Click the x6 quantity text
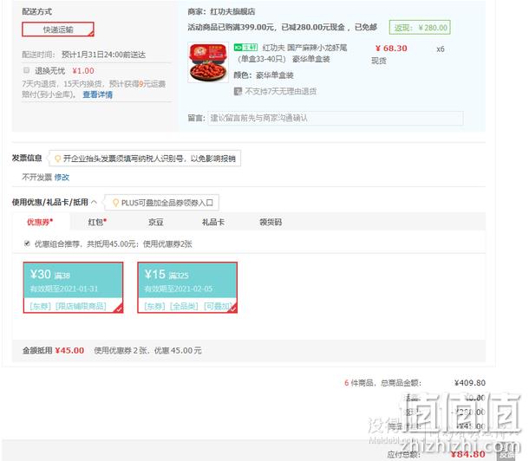The image size is (529, 461). 441,49
